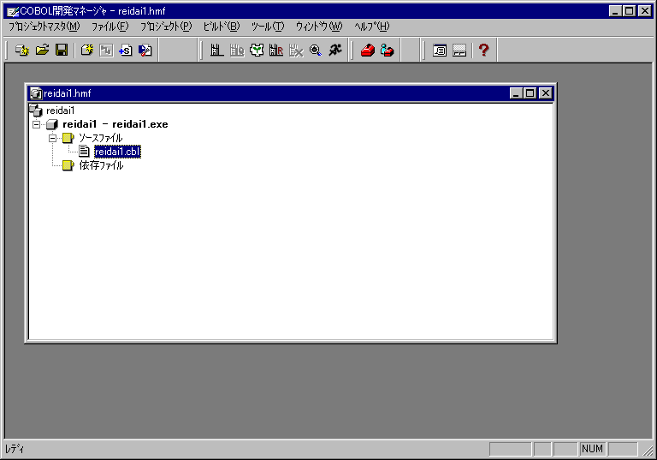Minimize the reidai1.hmf child window

pyautogui.click(x=516, y=93)
